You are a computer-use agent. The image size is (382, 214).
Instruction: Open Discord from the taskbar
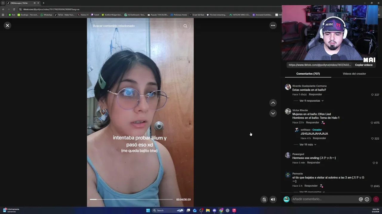click(214, 210)
